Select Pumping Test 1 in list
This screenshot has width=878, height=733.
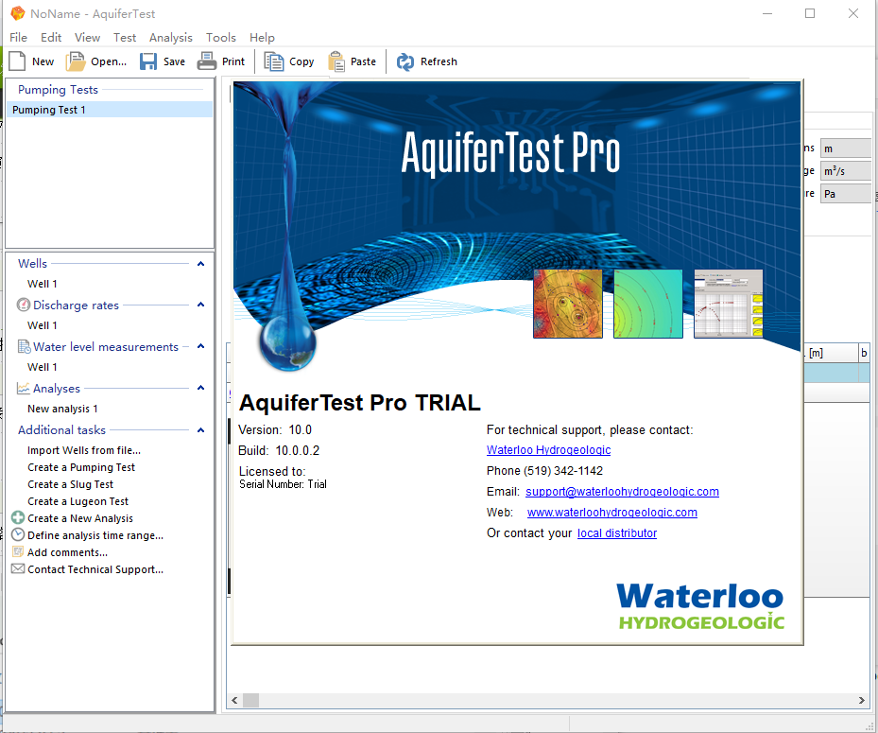tap(110, 110)
